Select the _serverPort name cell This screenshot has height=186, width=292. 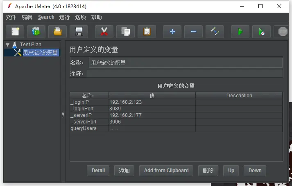coord(89,122)
